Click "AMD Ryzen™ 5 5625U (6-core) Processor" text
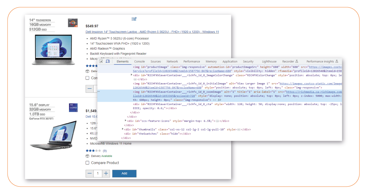The height and width of the screenshot is (193, 367). (x=119, y=39)
